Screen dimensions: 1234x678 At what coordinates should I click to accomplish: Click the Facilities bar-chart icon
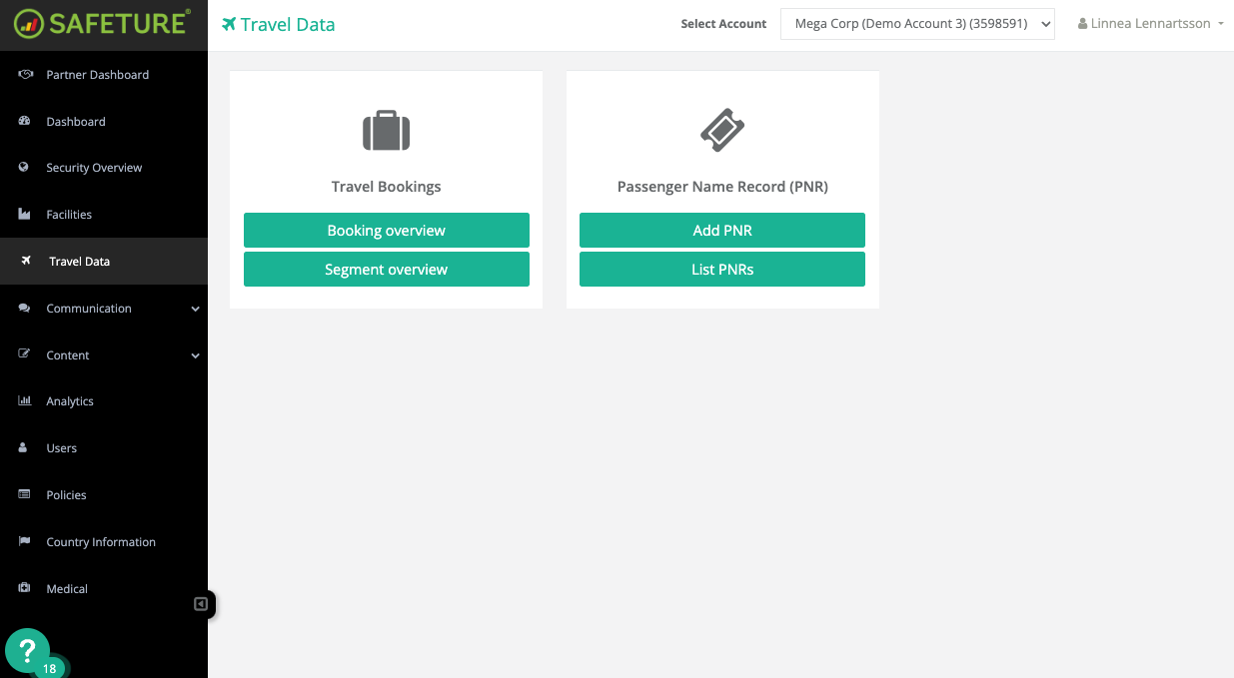tap(23, 214)
